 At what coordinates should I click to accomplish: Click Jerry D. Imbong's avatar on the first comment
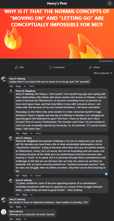[4, 79]
